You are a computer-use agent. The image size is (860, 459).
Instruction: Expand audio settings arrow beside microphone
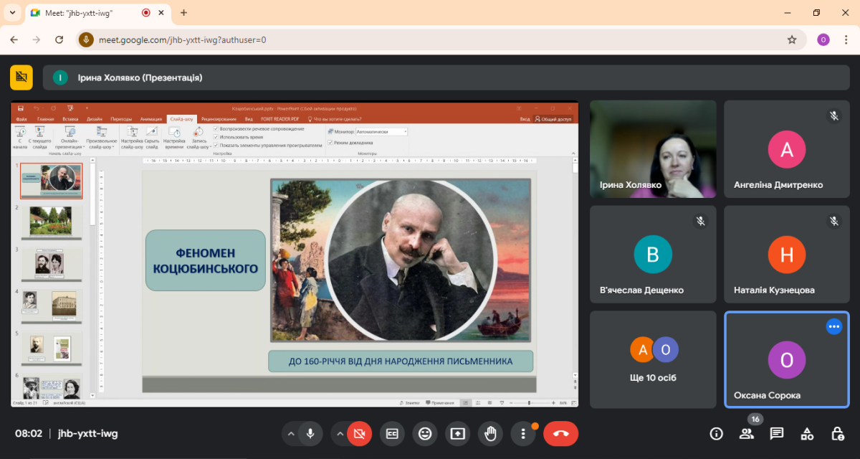click(x=290, y=433)
